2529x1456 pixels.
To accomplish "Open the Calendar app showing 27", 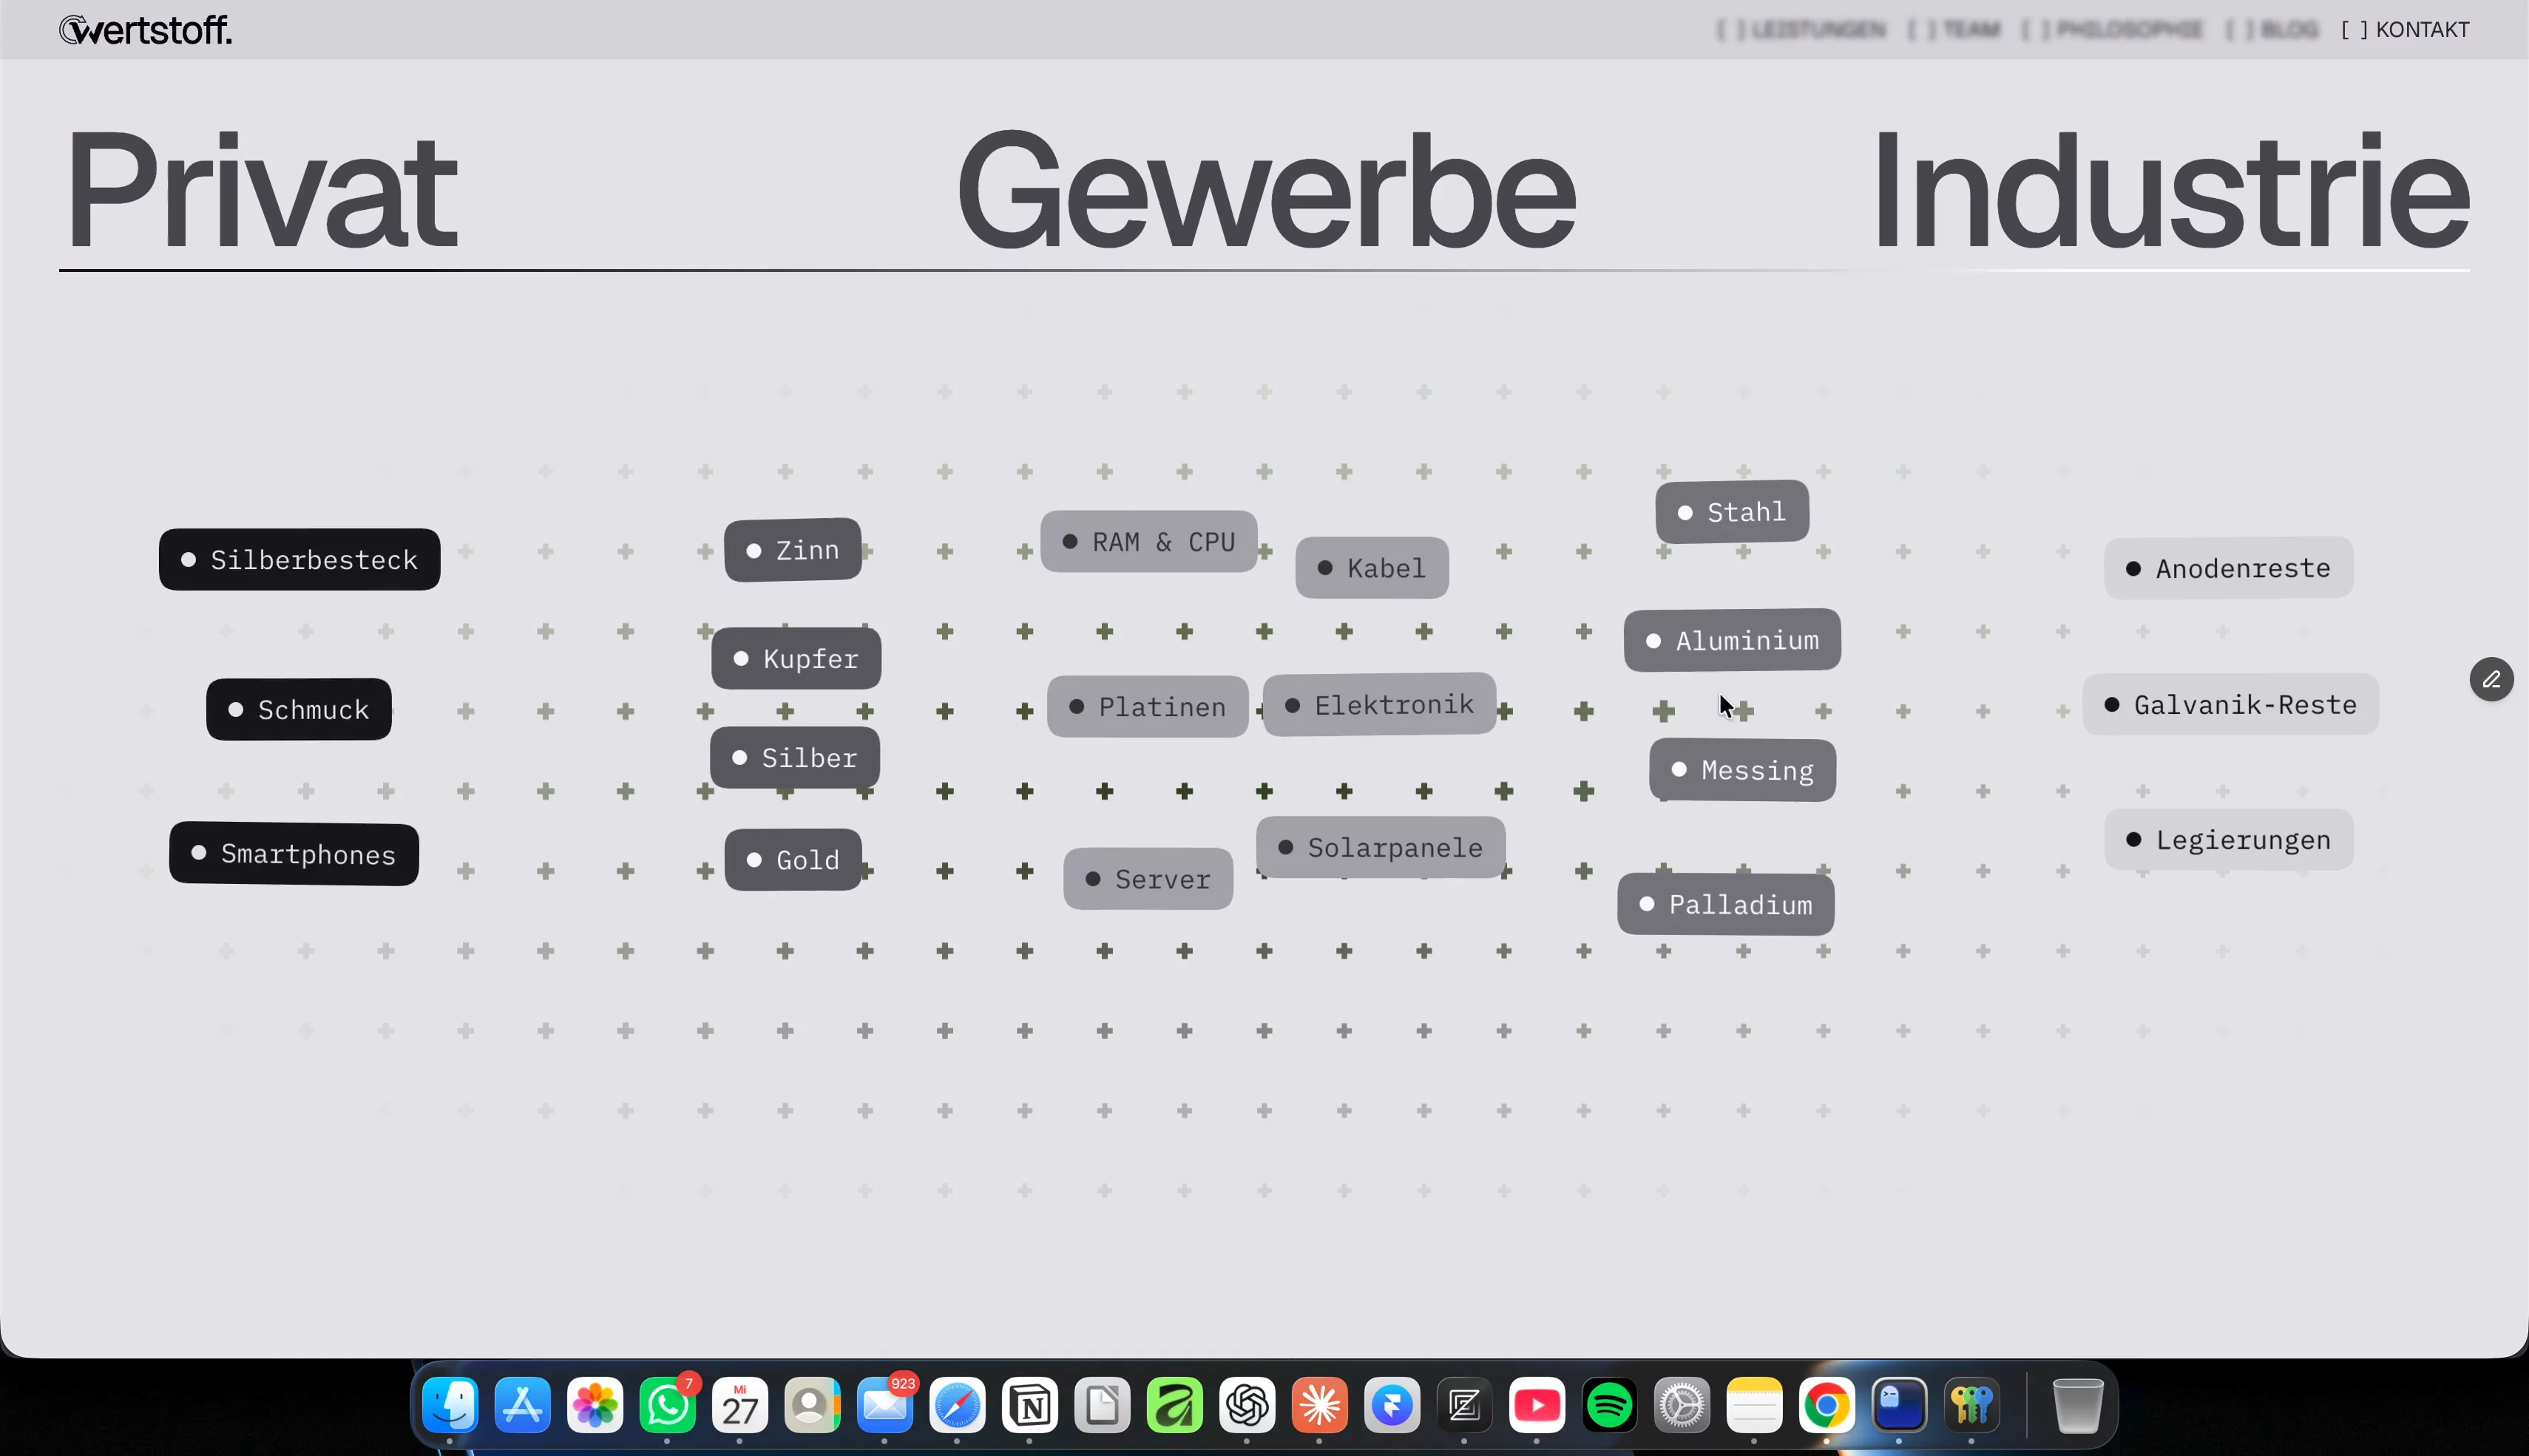I will click(x=739, y=1405).
